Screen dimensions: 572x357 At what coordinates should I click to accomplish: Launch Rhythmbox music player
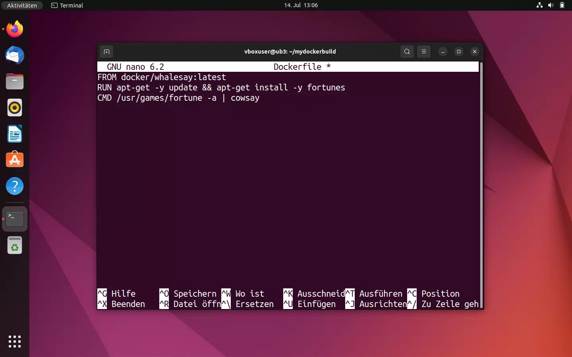(14, 107)
